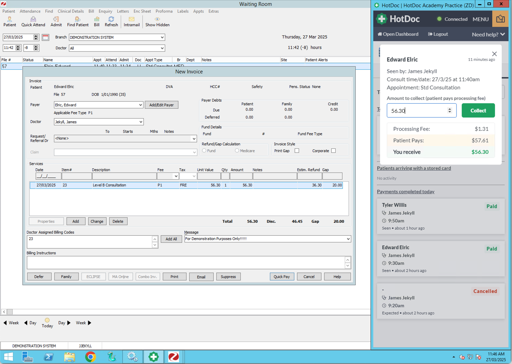Viewport: 512px width, 364px height.
Task: Switch to HotDoc taskbar app
Action: click(x=153, y=357)
